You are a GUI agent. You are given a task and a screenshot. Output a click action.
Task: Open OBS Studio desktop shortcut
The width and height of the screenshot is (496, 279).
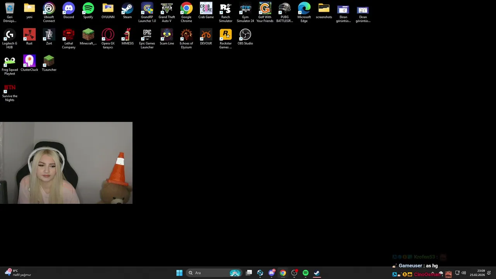(x=245, y=37)
